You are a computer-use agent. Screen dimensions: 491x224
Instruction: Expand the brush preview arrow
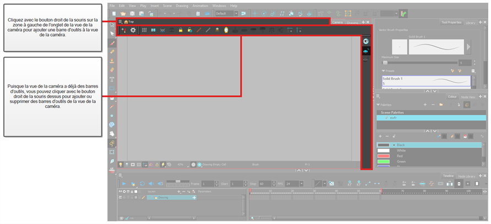[468, 47]
